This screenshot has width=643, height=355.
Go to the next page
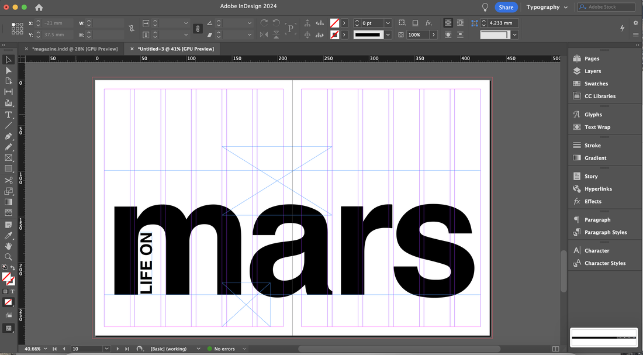point(118,349)
